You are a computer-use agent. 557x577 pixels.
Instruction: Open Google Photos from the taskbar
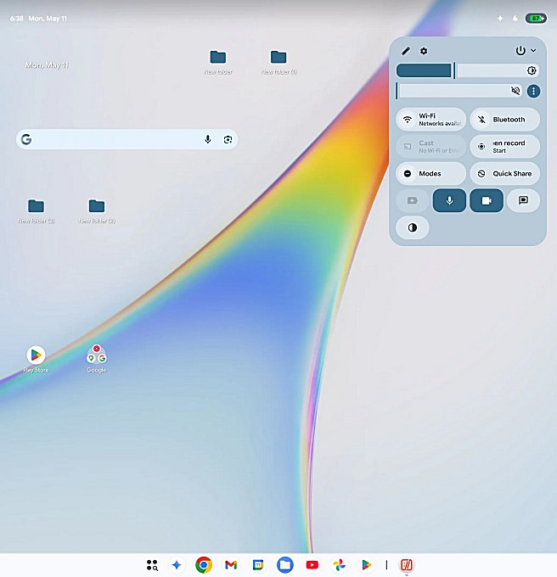point(339,564)
